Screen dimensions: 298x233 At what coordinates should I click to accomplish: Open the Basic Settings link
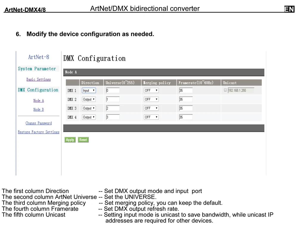coord(38,80)
